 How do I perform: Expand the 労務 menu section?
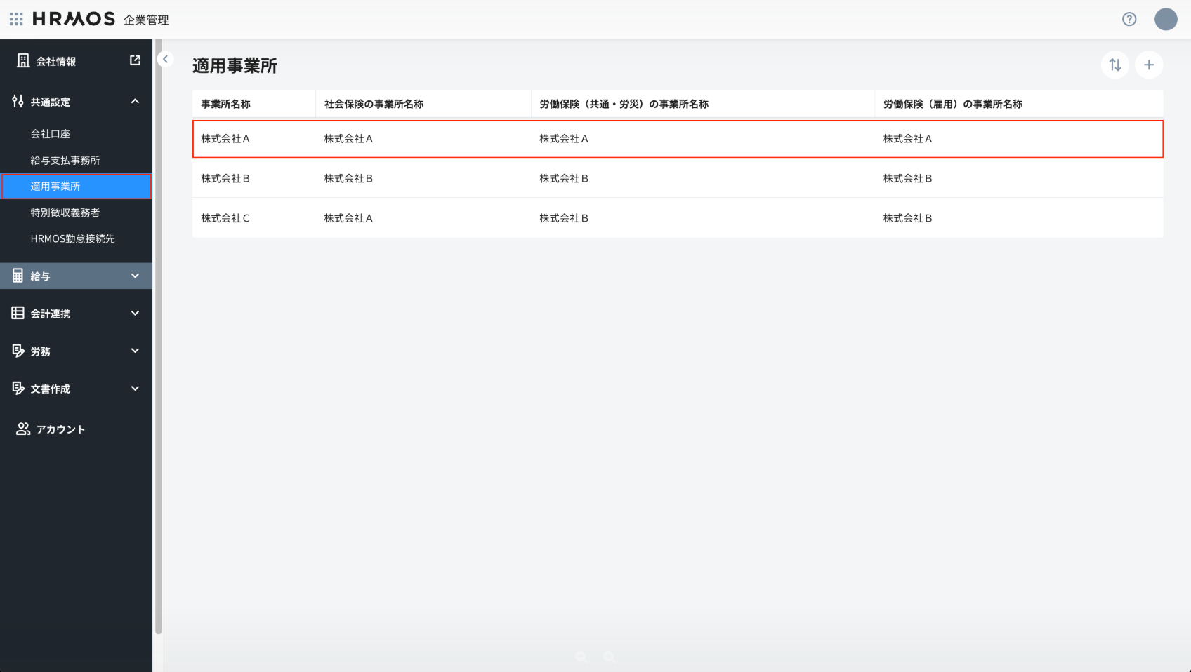pyautogui.click(x=135, y=351)
